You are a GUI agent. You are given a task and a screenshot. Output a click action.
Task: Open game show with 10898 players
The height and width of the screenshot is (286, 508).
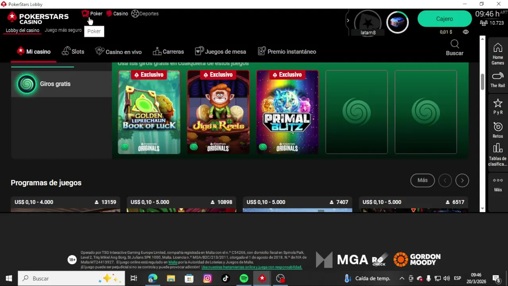[181, 204]
